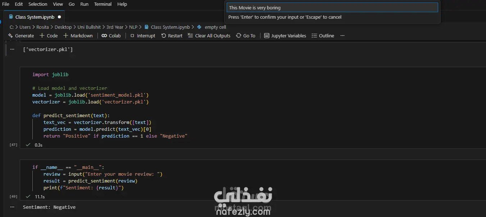Open Jupyter Variables panel
486x217 pixels.
point(285,36)
